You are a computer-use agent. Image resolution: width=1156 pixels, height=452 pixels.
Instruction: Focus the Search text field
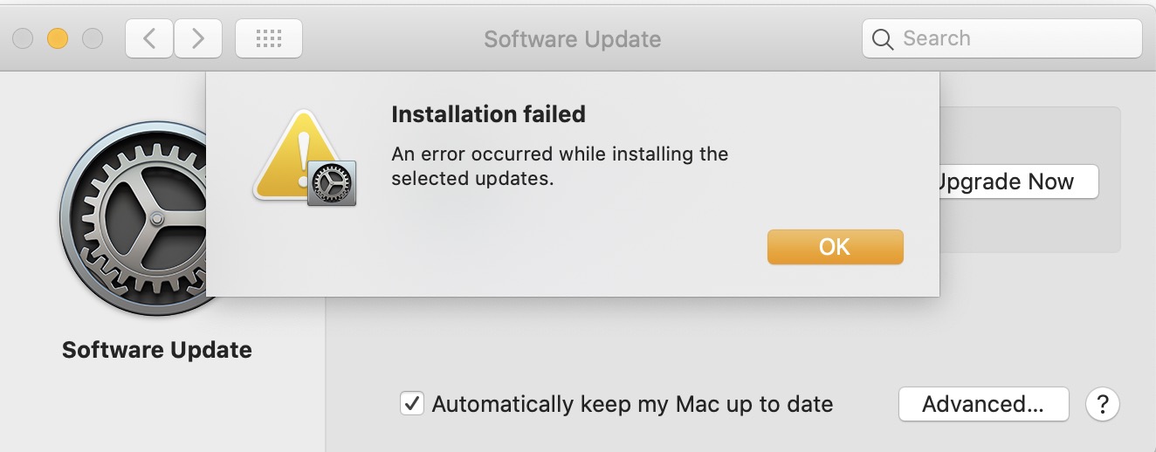1001,38
